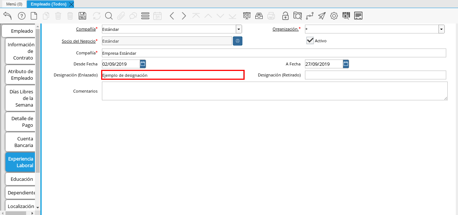Viewport: 458px width, 215px height.
Task: Select the Experiencia Laboral side tab
Action: click(20, 162)
